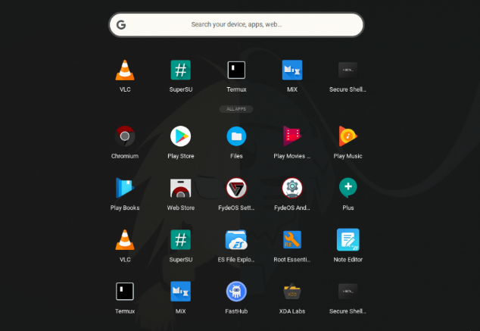Launch the Note Editor app

[x=348, y=241]
